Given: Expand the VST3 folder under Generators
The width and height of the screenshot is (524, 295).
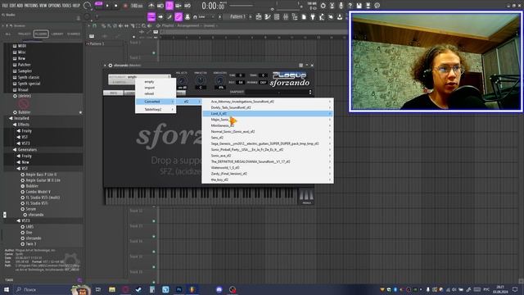Looking at the screenshot, I should click(25, 220).
